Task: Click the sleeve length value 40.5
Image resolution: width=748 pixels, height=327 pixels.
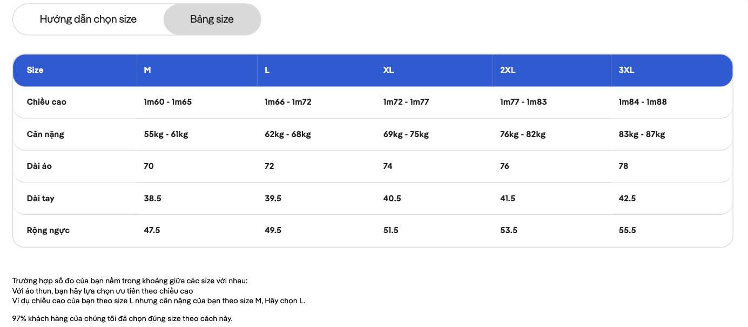Action: pos(393,198)
